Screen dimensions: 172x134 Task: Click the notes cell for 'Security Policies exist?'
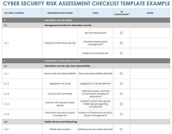click(150, 33)
